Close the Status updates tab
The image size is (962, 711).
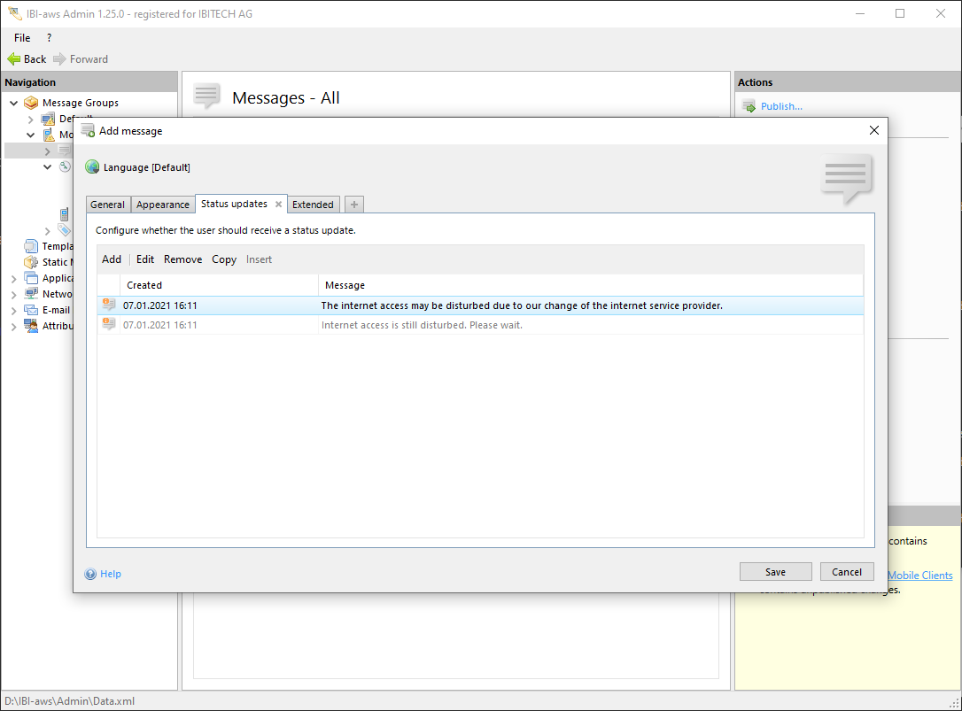[278, 205]
